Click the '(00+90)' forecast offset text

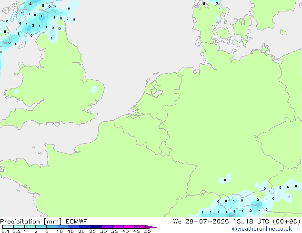click(x=287, y=222)
